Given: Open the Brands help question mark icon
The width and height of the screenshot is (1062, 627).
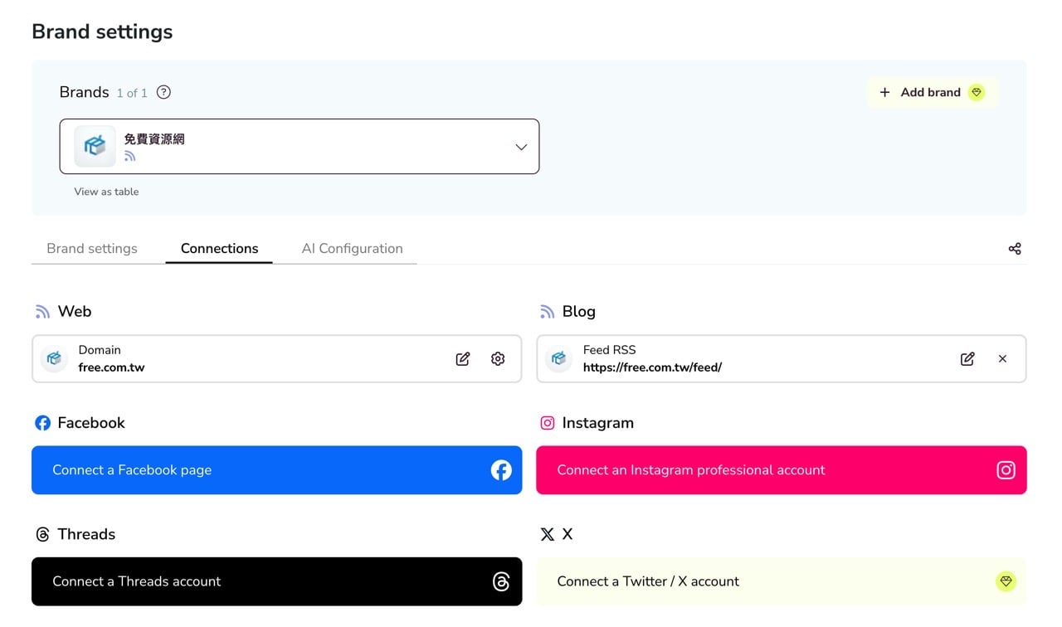Looking at the screenshot, I should [x=163, y=92].
